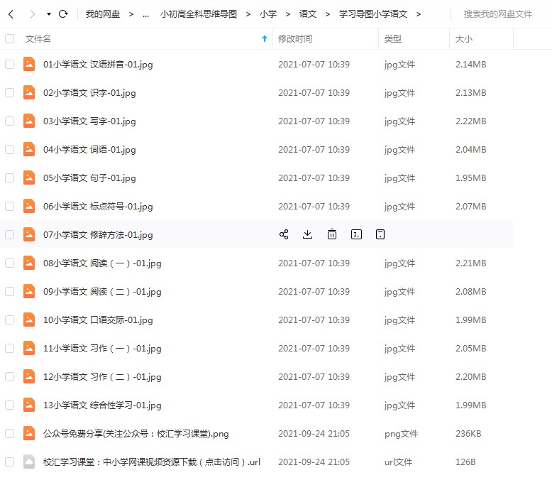Navigate to 小学 breadcrumb

[x=268, y=14]
